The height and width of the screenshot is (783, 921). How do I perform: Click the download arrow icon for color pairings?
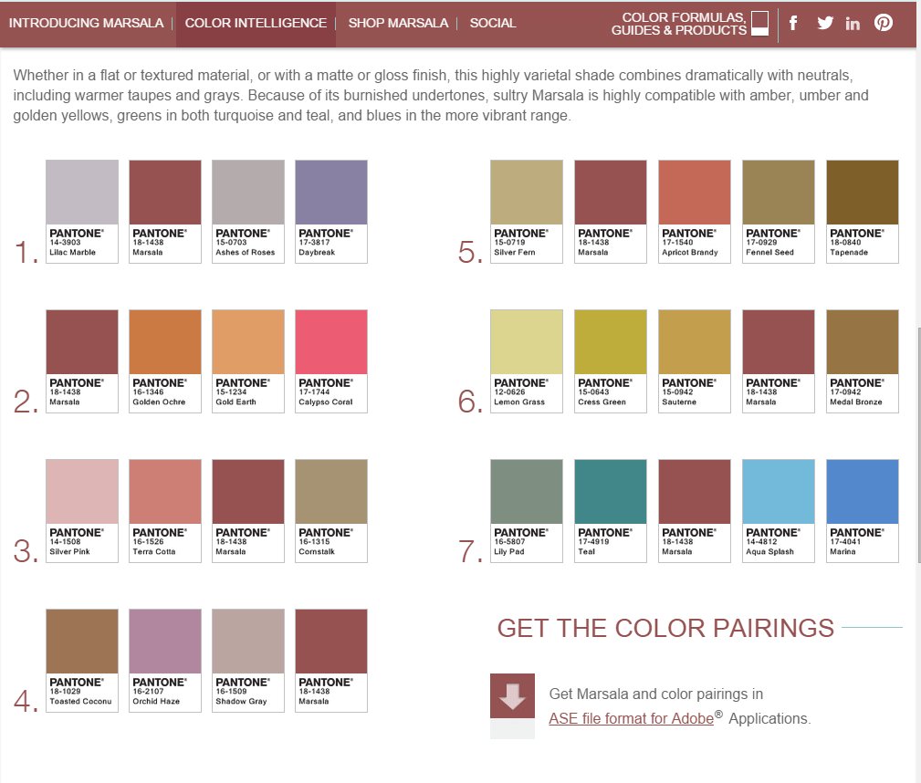512,696
